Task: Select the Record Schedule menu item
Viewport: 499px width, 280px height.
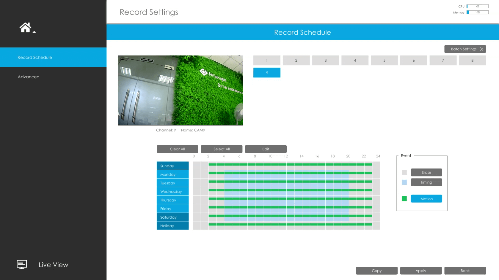Action: point(35,57)
